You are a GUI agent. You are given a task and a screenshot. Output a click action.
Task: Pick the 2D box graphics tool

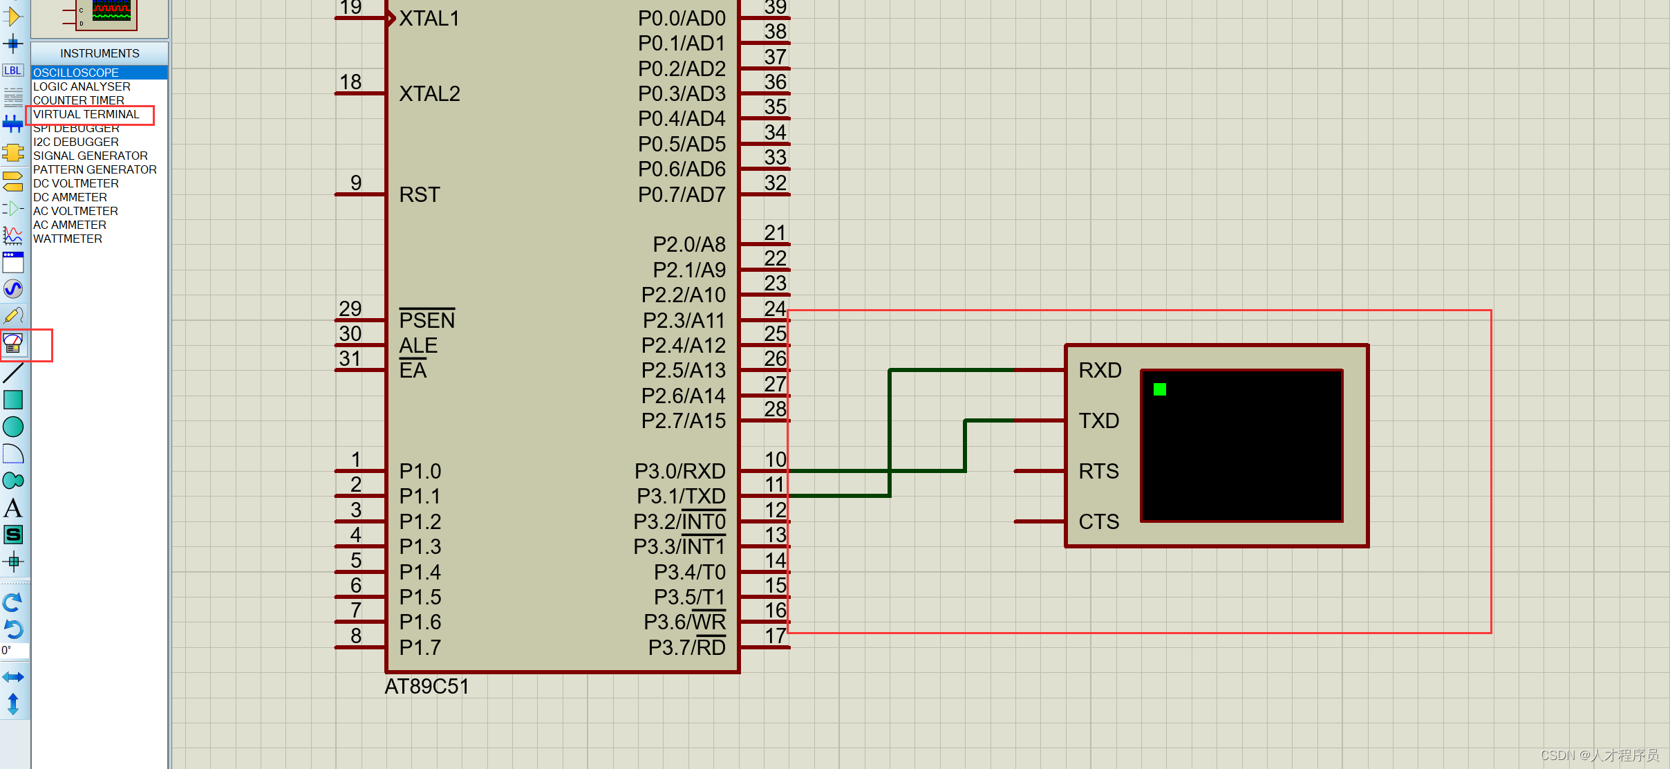[13, 400]
